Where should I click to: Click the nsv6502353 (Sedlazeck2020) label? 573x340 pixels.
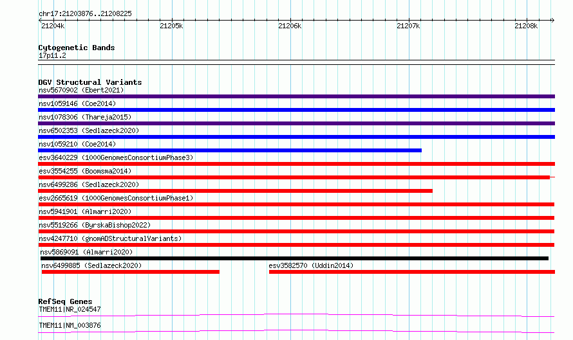(89, 130)
